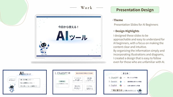Open the 'まとめ' summary slide thumbnail
Screen dimensions: 173x97
point(125,82)
